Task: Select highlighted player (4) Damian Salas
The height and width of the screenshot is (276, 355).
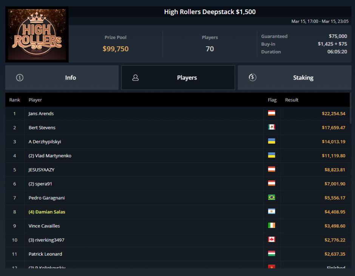Action: [46, 212]
